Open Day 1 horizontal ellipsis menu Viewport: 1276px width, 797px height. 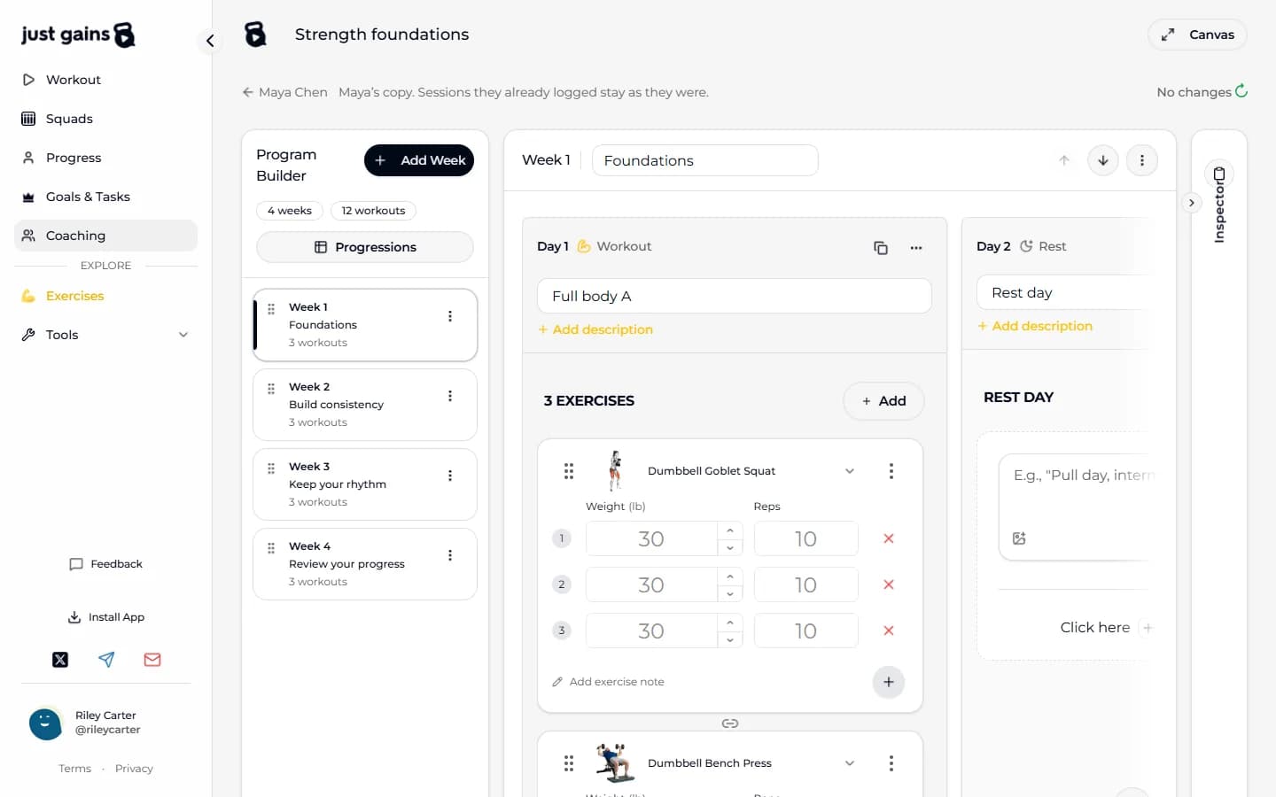[x=916, y=248]
